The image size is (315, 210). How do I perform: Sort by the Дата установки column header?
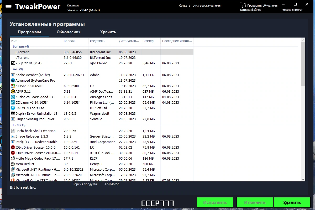pos(129,41)
